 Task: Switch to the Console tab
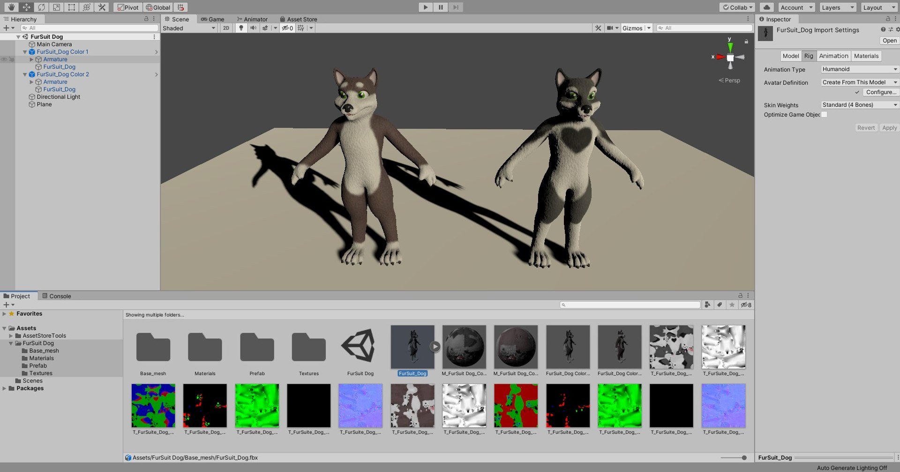click(x=57, y=296)
